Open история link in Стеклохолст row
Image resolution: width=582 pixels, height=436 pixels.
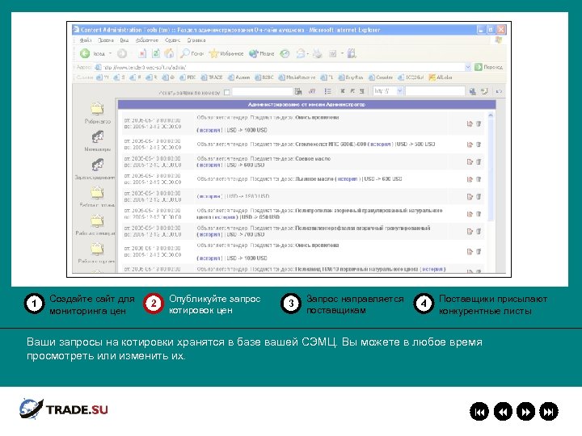point(381,145)
